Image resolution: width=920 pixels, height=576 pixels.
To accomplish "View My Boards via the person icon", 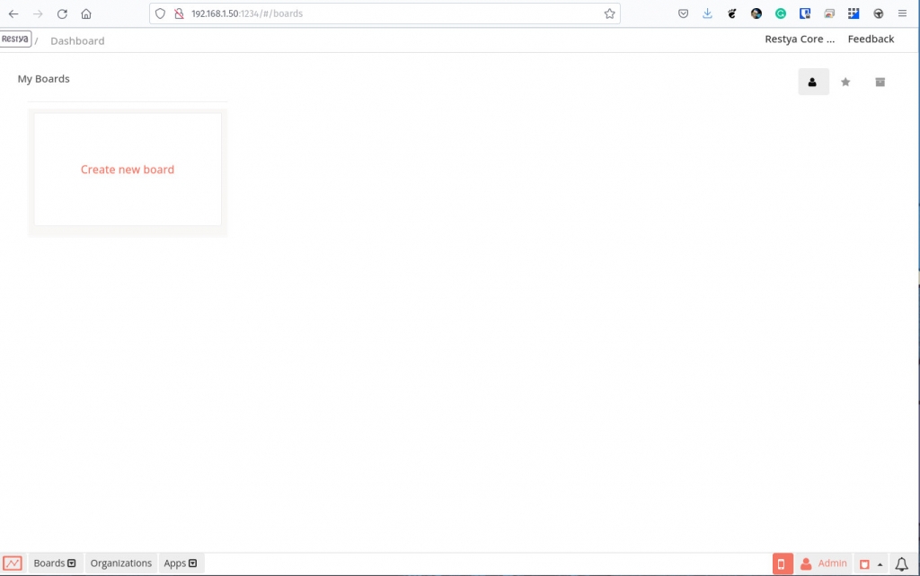I will click(813, 82).
